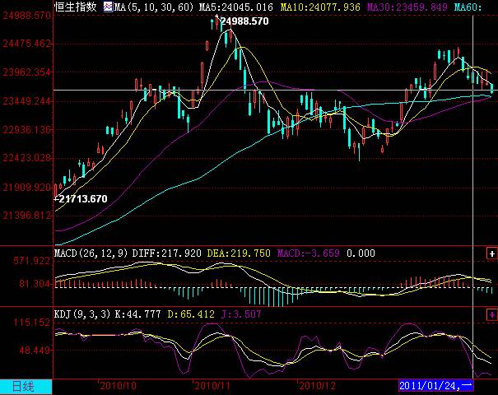Click the MA(5,10,30,60) parameter label
Screen dimensions: 498x395
(154, 7)
